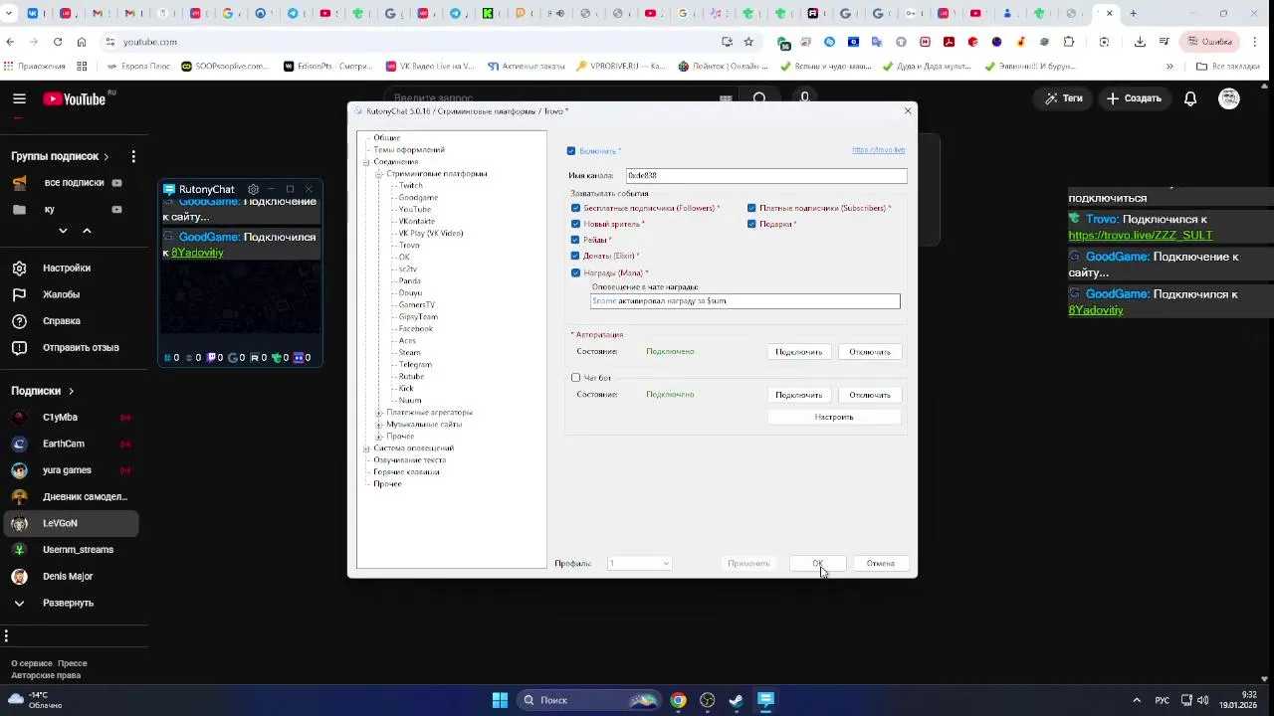Expand Система оповещений tree node
The height and width of the screenshot is (716, 1274).
366,448
